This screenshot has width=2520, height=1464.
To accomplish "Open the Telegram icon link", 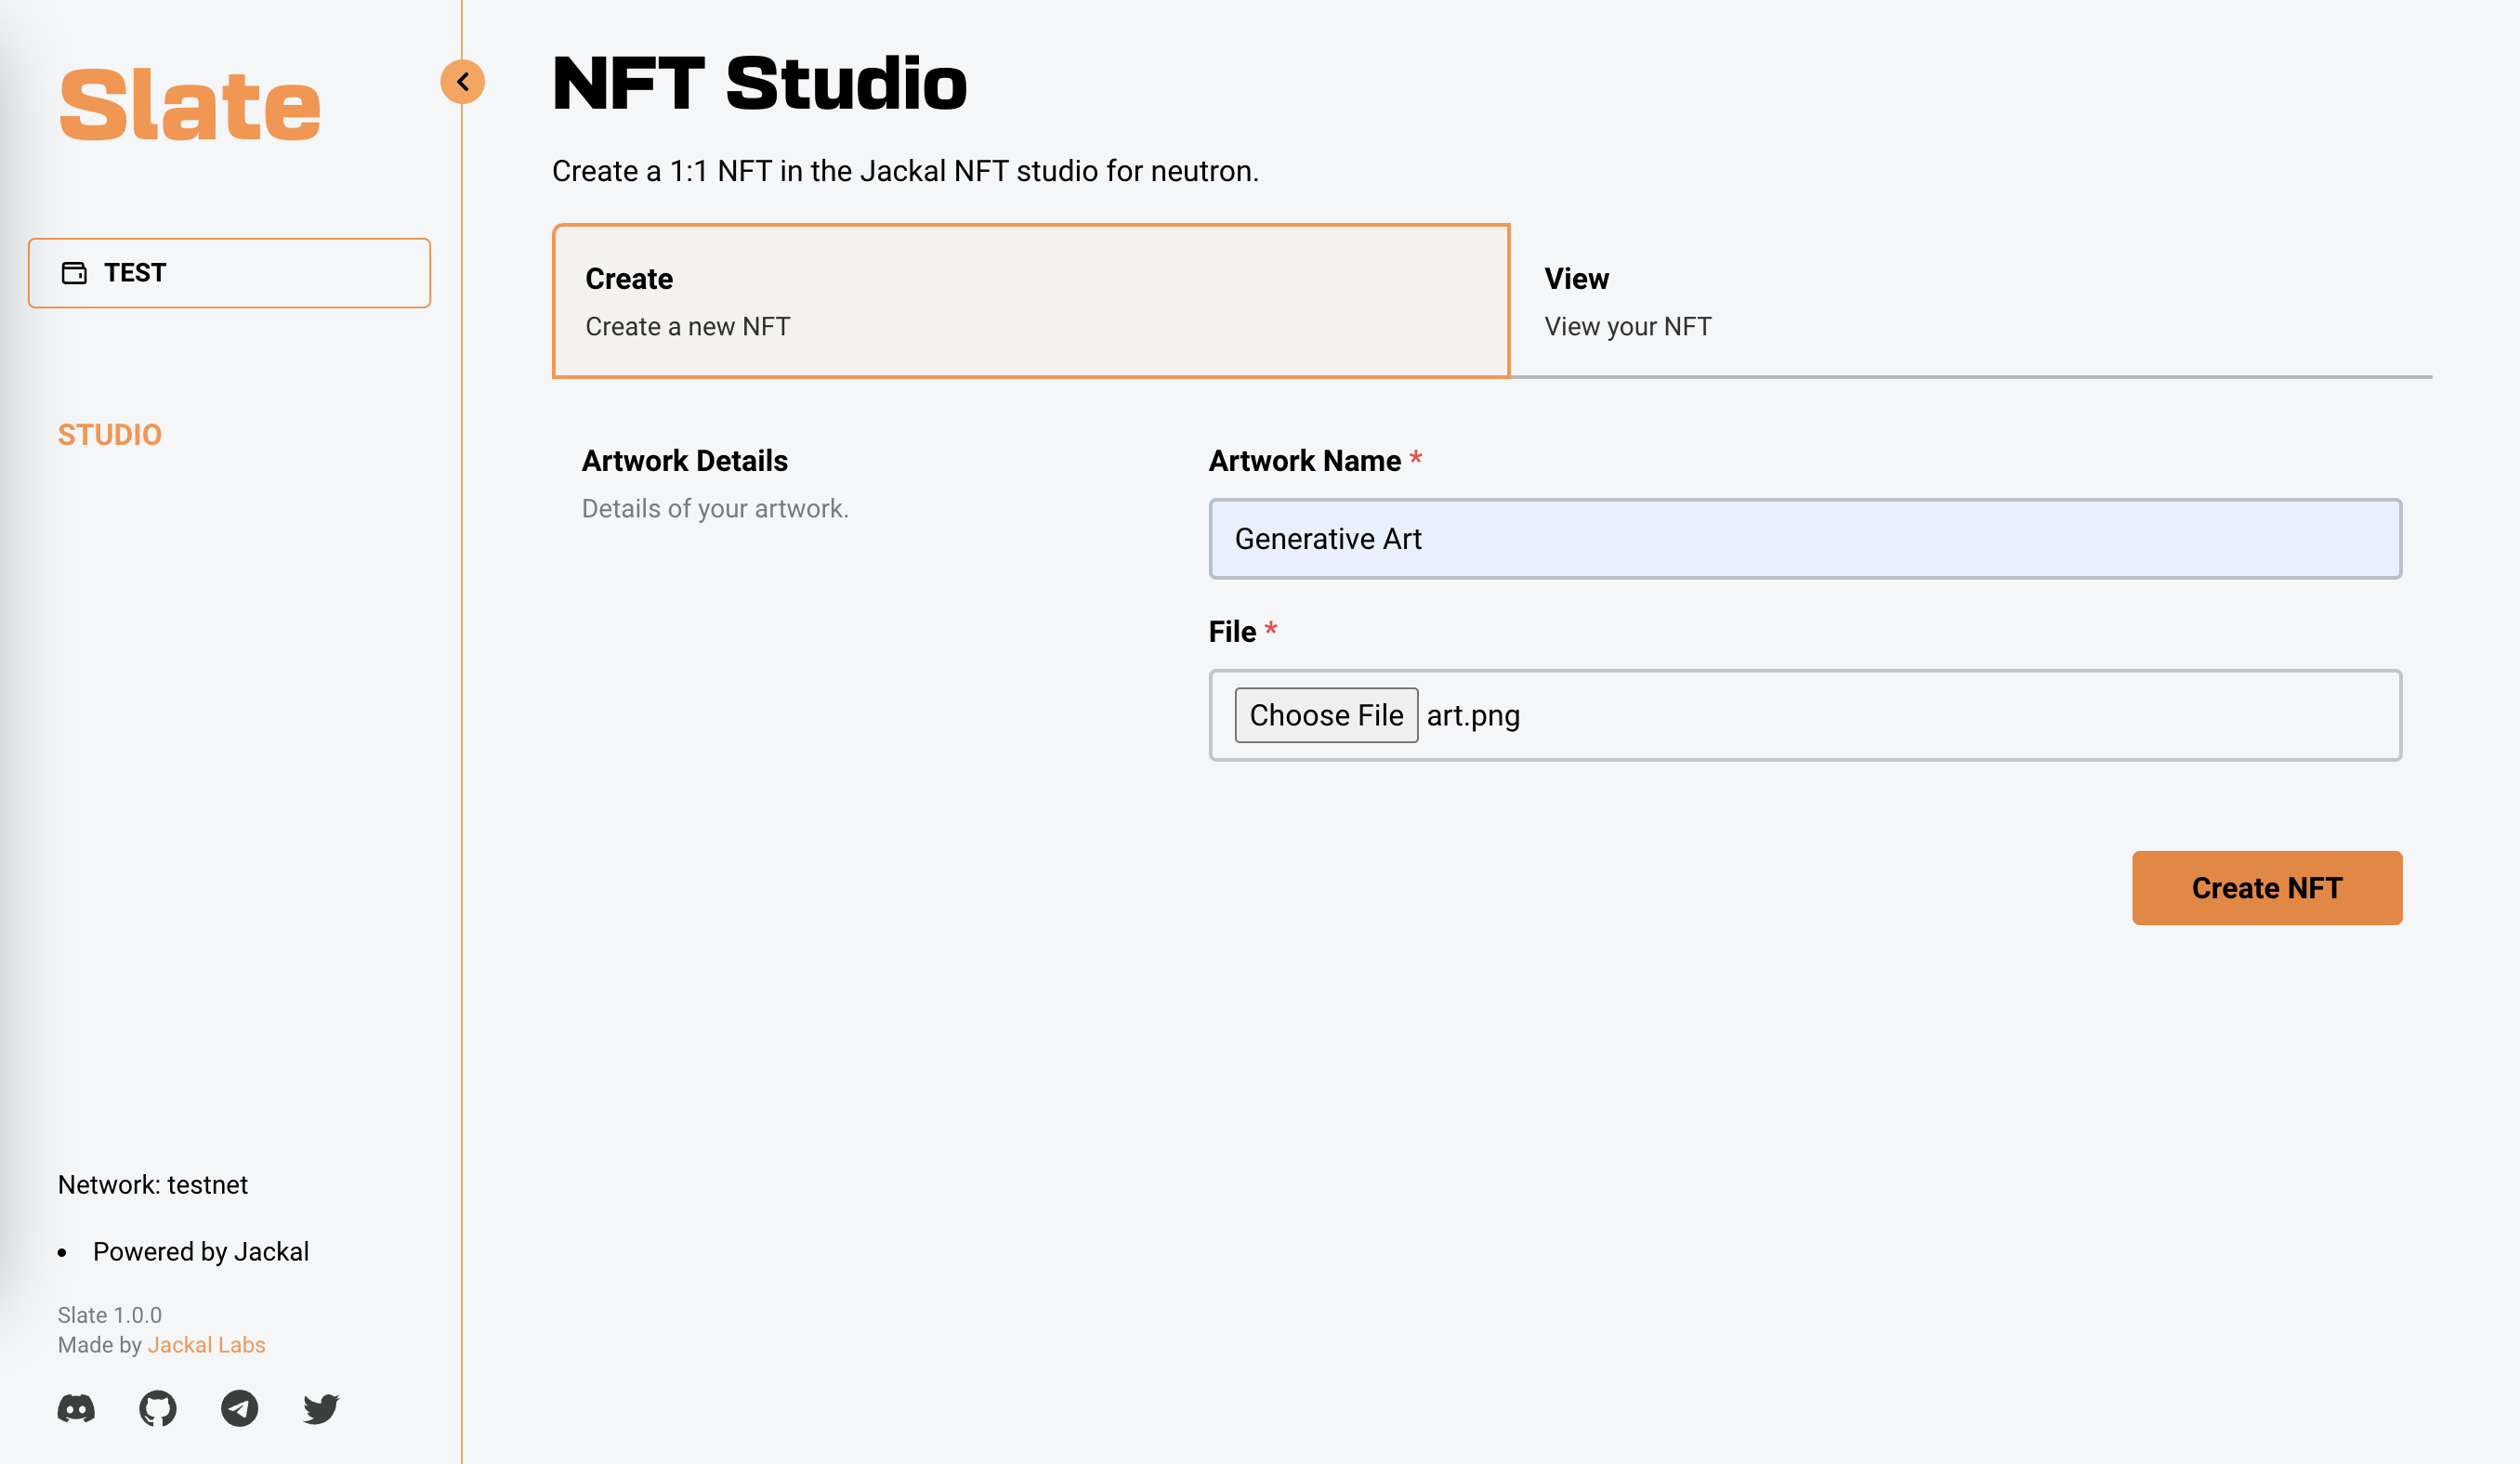I will pyautogui.click(x=239, y=1408).
